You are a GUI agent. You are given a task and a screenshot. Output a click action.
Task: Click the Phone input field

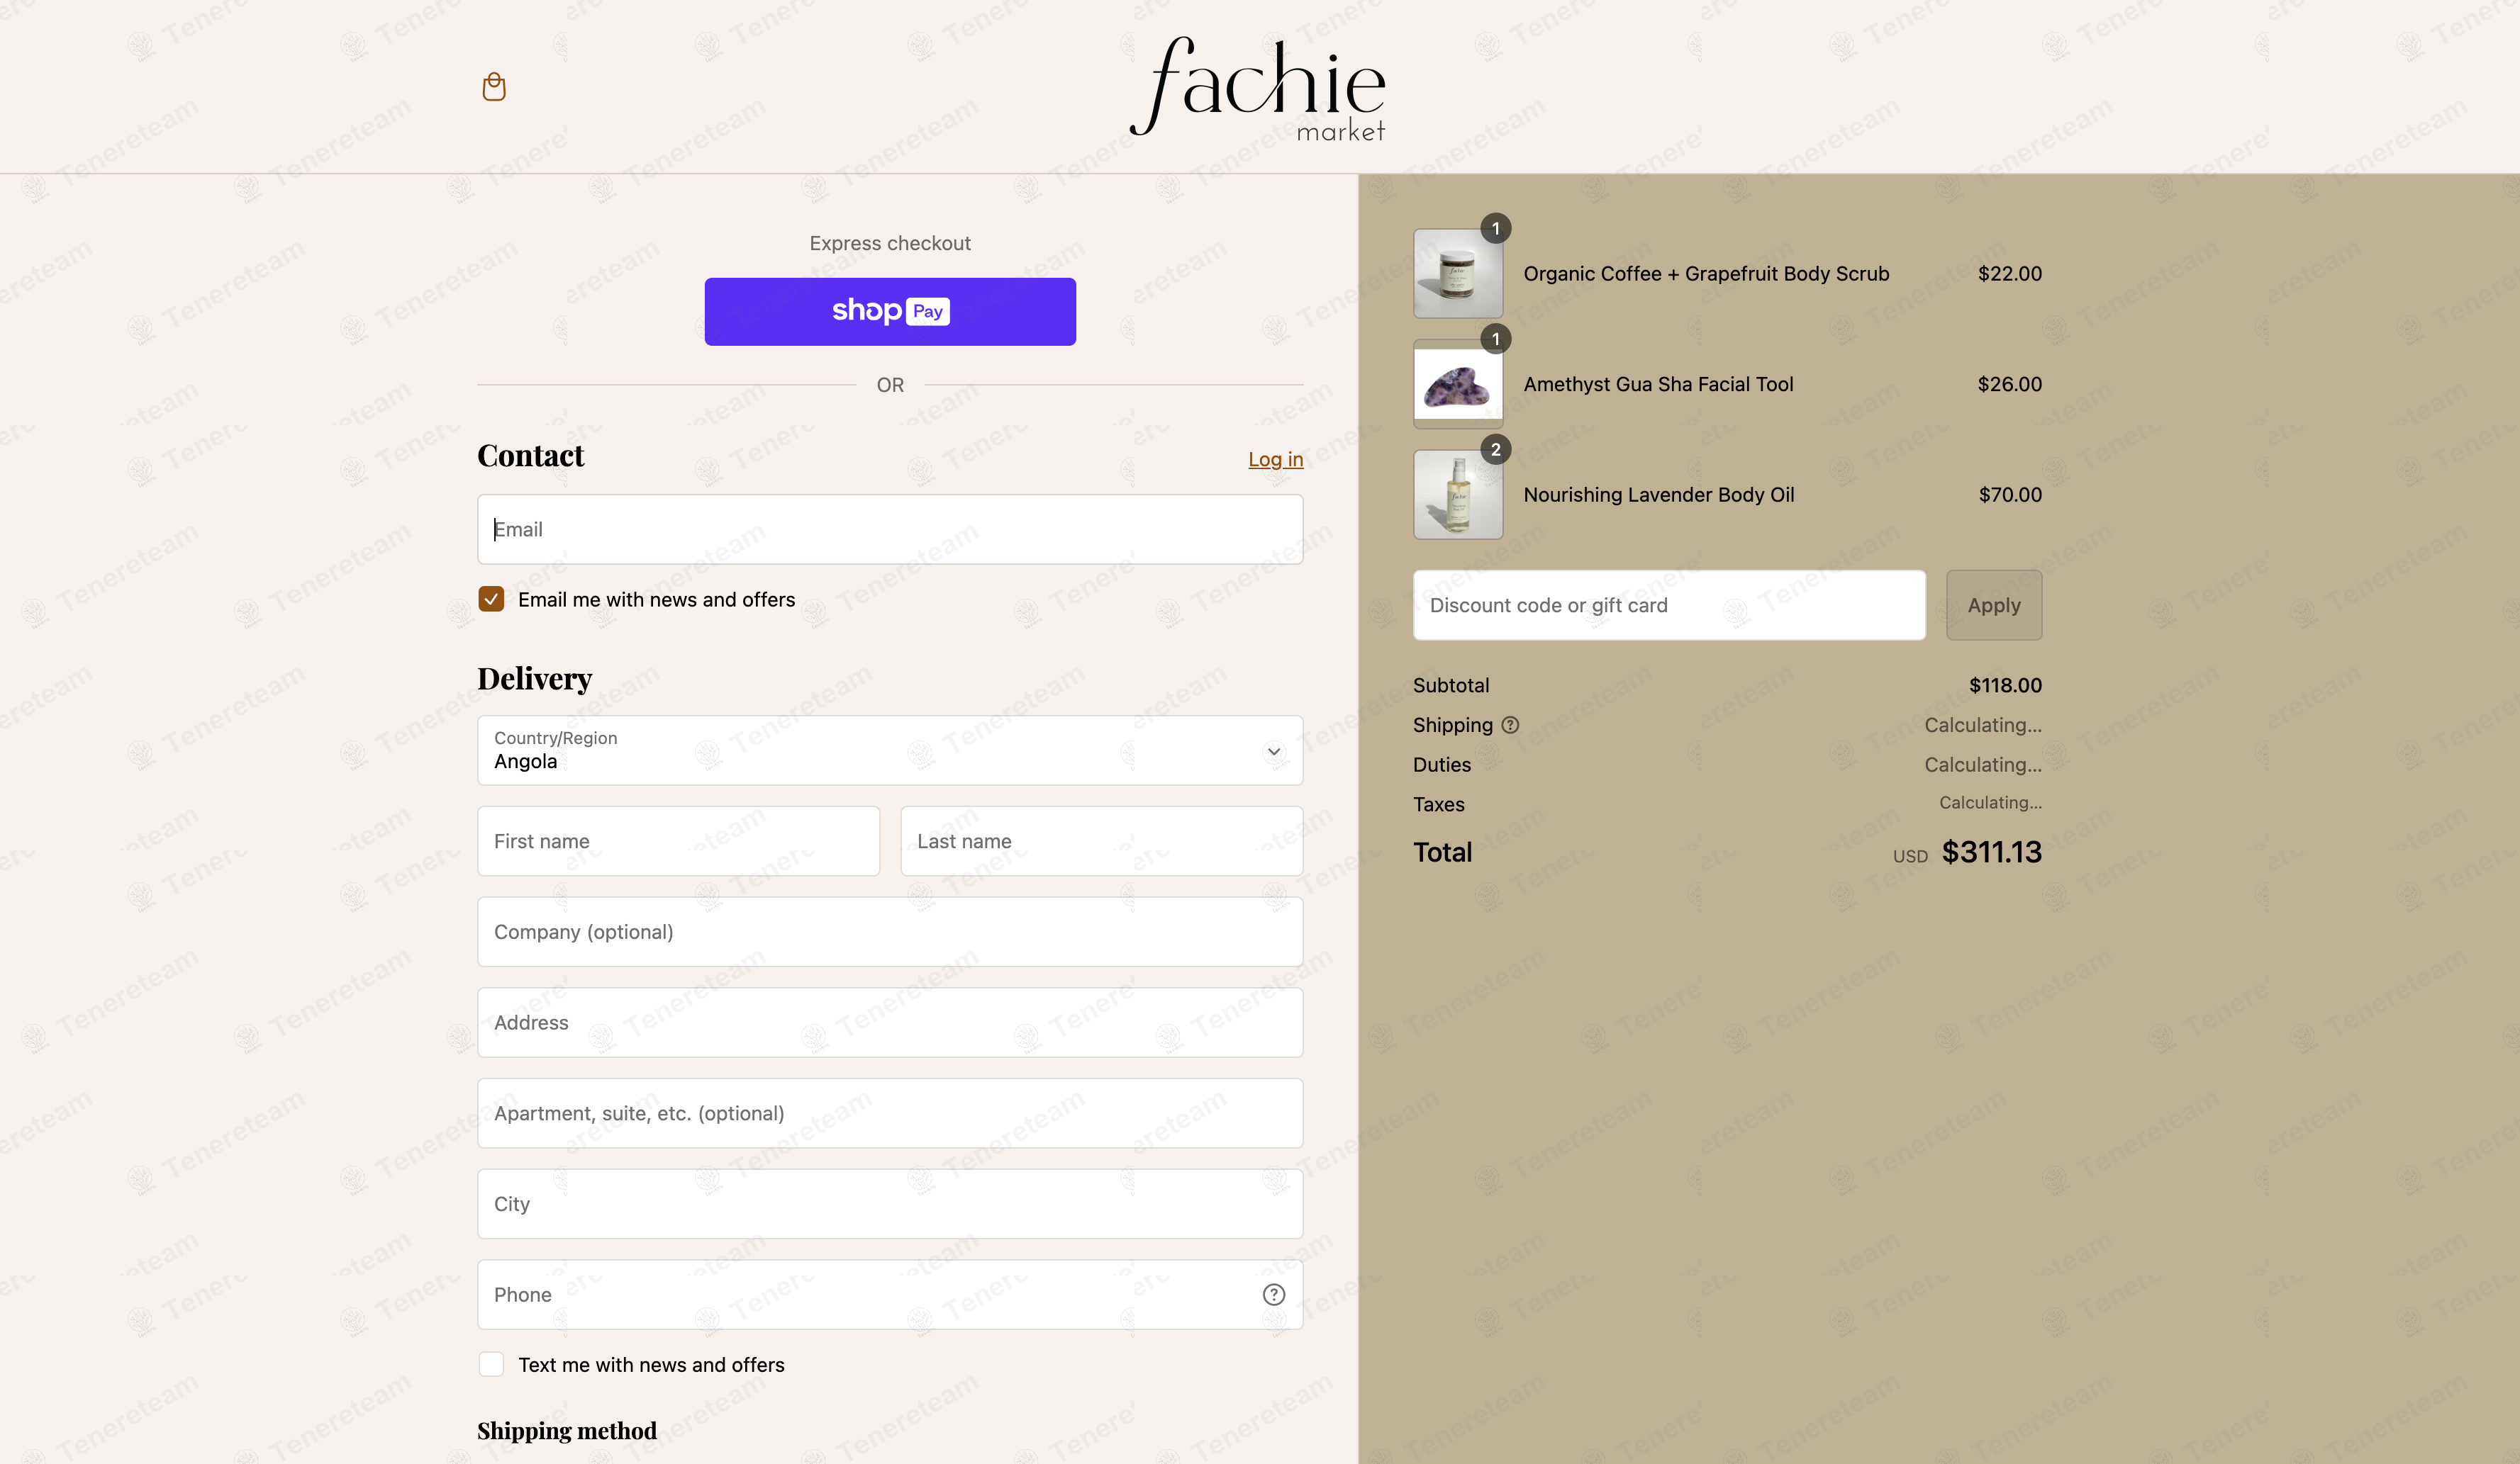890,1295
